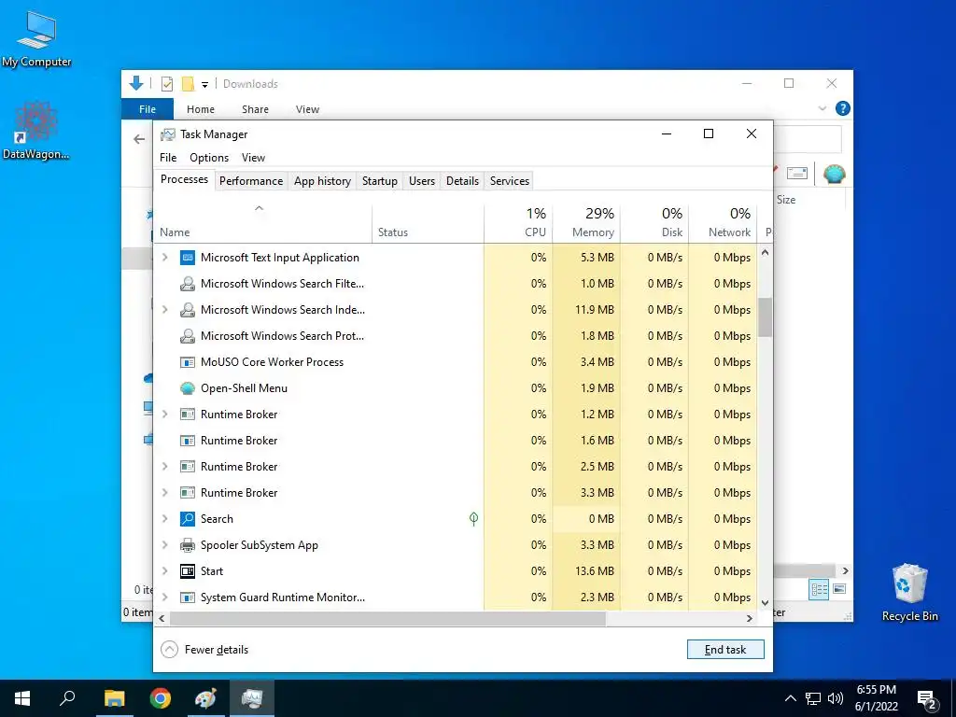
Task: Open My Computer desktop icon
Action: pos(36,37)
